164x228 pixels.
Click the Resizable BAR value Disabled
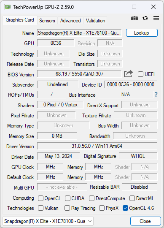[x=139, y=187]
